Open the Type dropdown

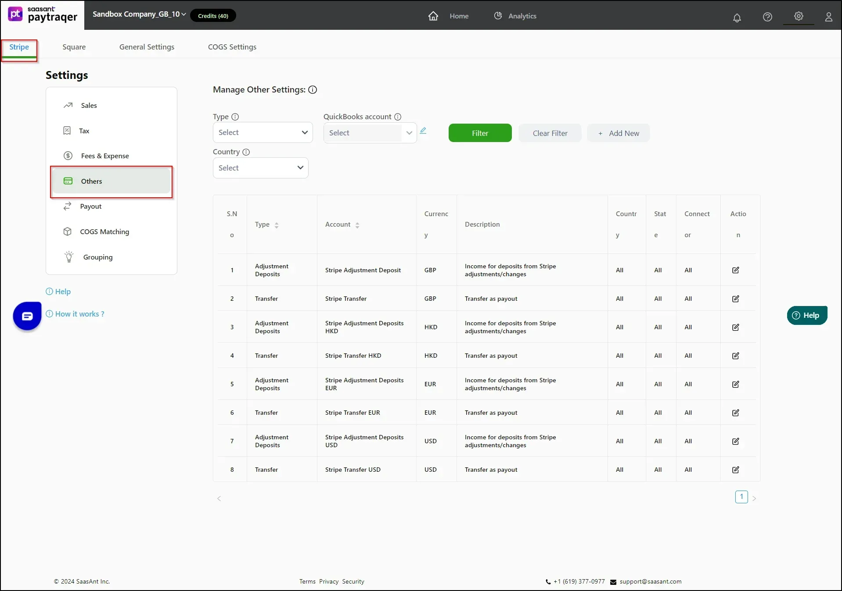pos(263,132)
